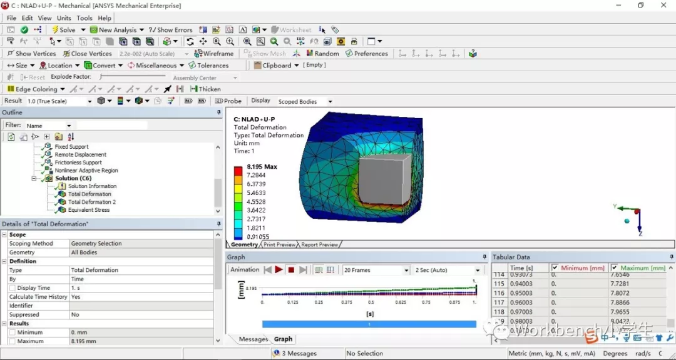
Task: Open the Solve dropdown arrow
Action: pyautogui.click(x=83, y=30)
